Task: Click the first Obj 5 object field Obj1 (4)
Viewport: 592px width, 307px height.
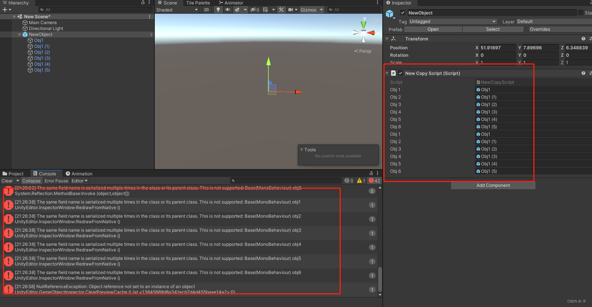Action: pos(533,119)
